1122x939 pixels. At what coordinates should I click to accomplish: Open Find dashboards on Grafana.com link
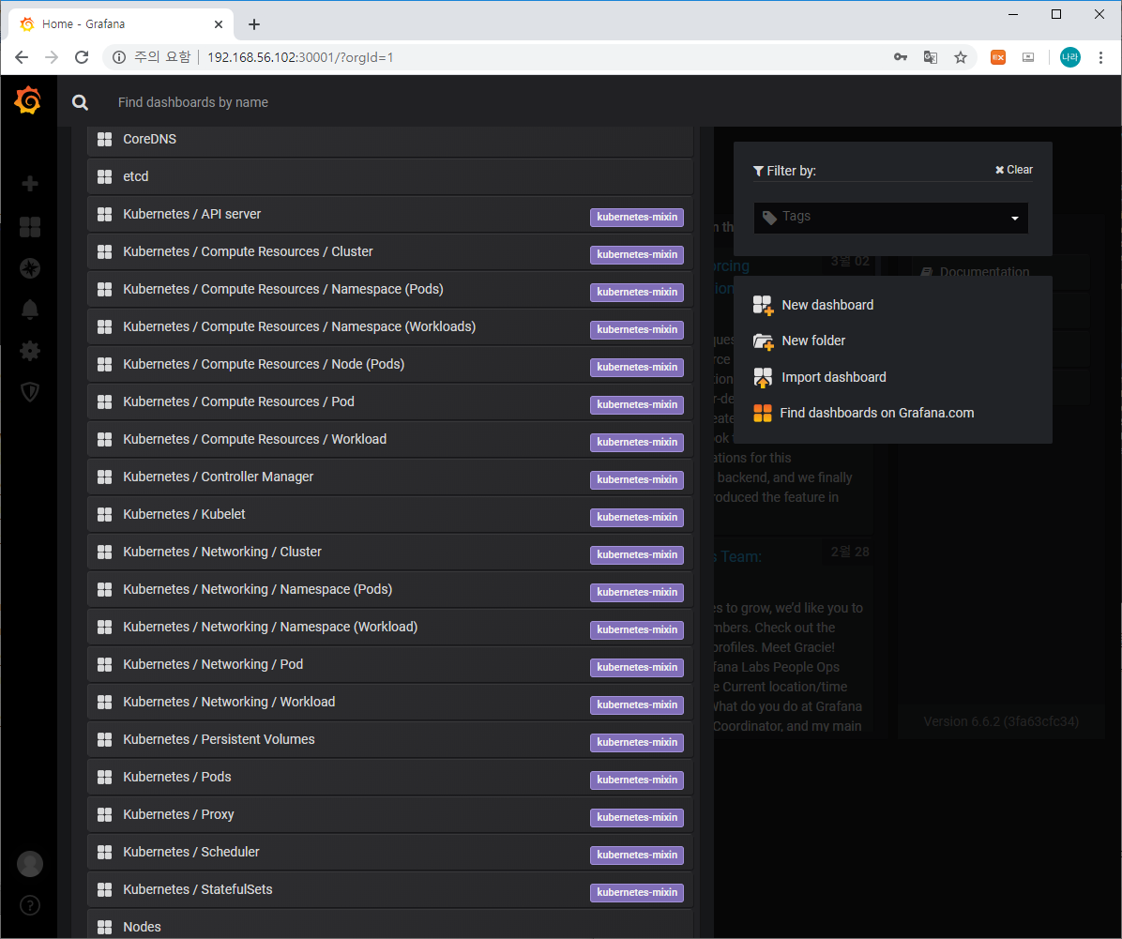coord(876,413)
